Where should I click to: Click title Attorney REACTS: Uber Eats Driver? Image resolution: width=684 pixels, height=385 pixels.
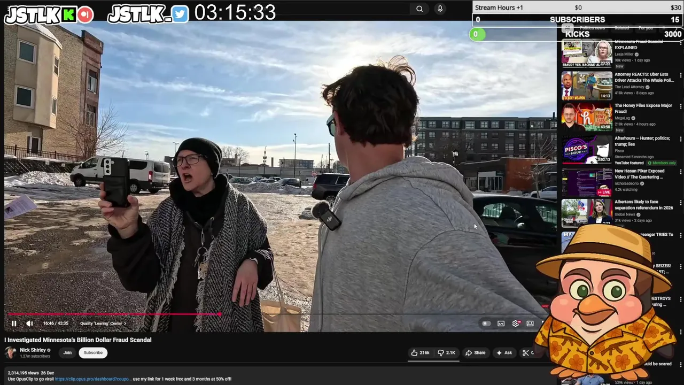click(644, 78)
